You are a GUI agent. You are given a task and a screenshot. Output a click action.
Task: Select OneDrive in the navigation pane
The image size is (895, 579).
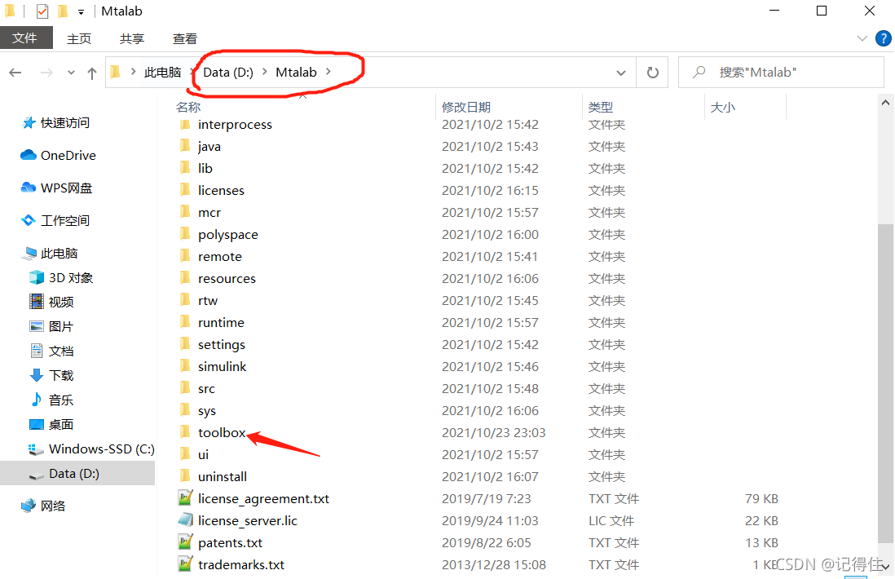[x=68, y=155]
